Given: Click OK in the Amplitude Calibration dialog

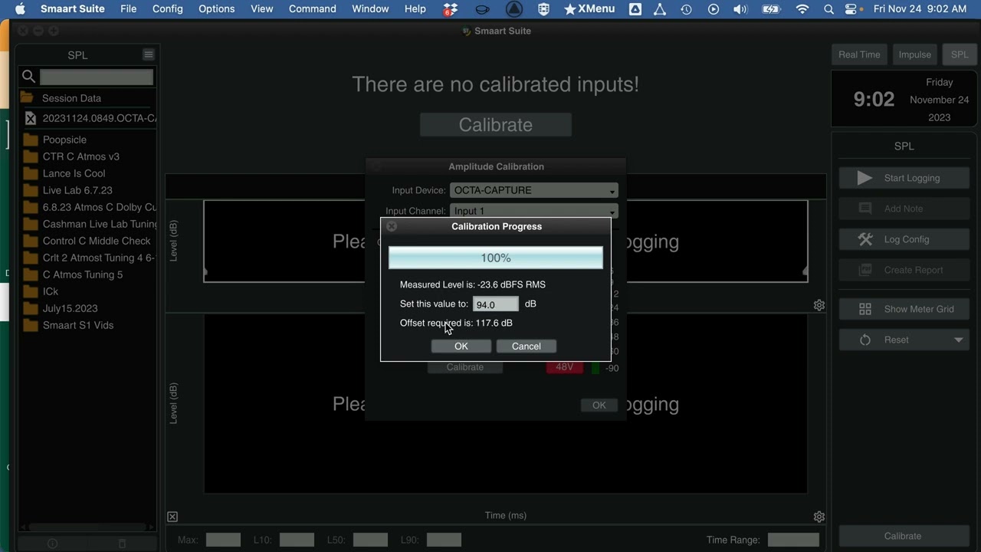Looking at the screenshot, I should pyautogui.click(x=599, y=406).
